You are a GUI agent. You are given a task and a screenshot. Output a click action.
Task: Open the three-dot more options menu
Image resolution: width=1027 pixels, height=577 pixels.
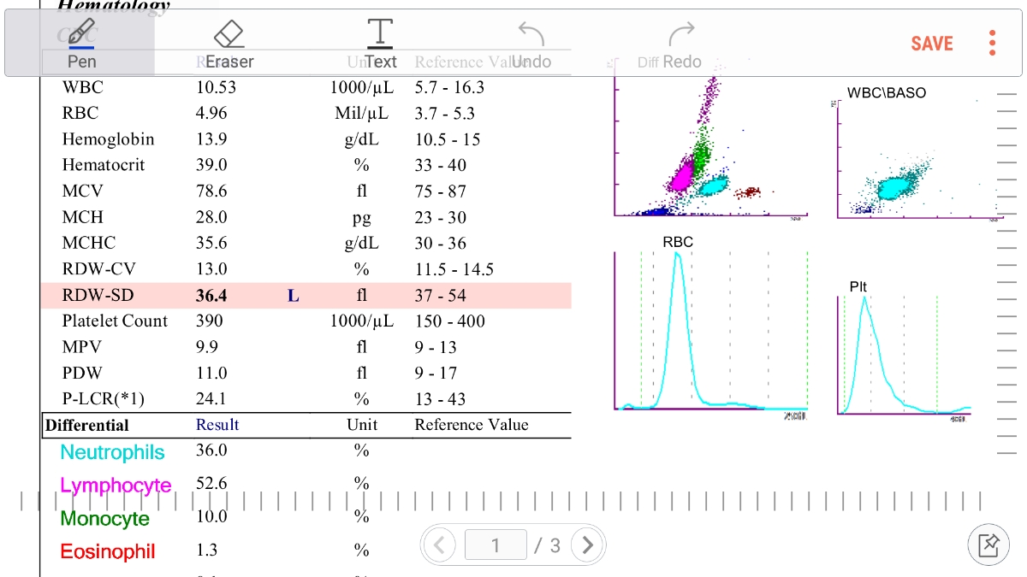(x=992, y=43)
